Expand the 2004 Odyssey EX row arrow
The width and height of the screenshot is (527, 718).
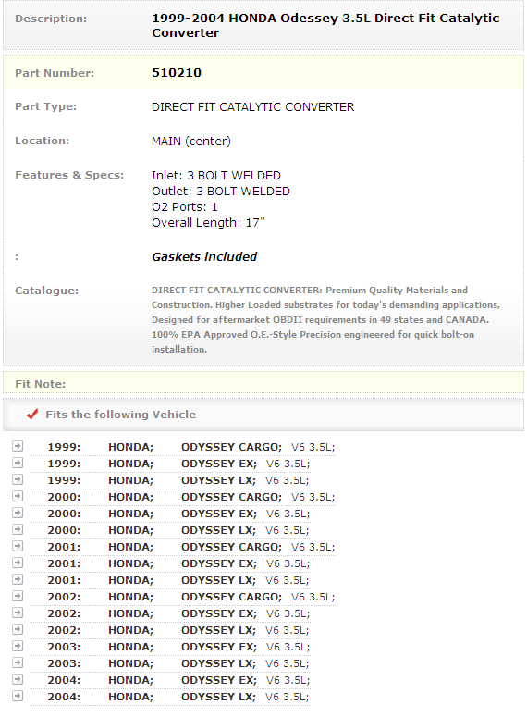[x=18, y=679]
